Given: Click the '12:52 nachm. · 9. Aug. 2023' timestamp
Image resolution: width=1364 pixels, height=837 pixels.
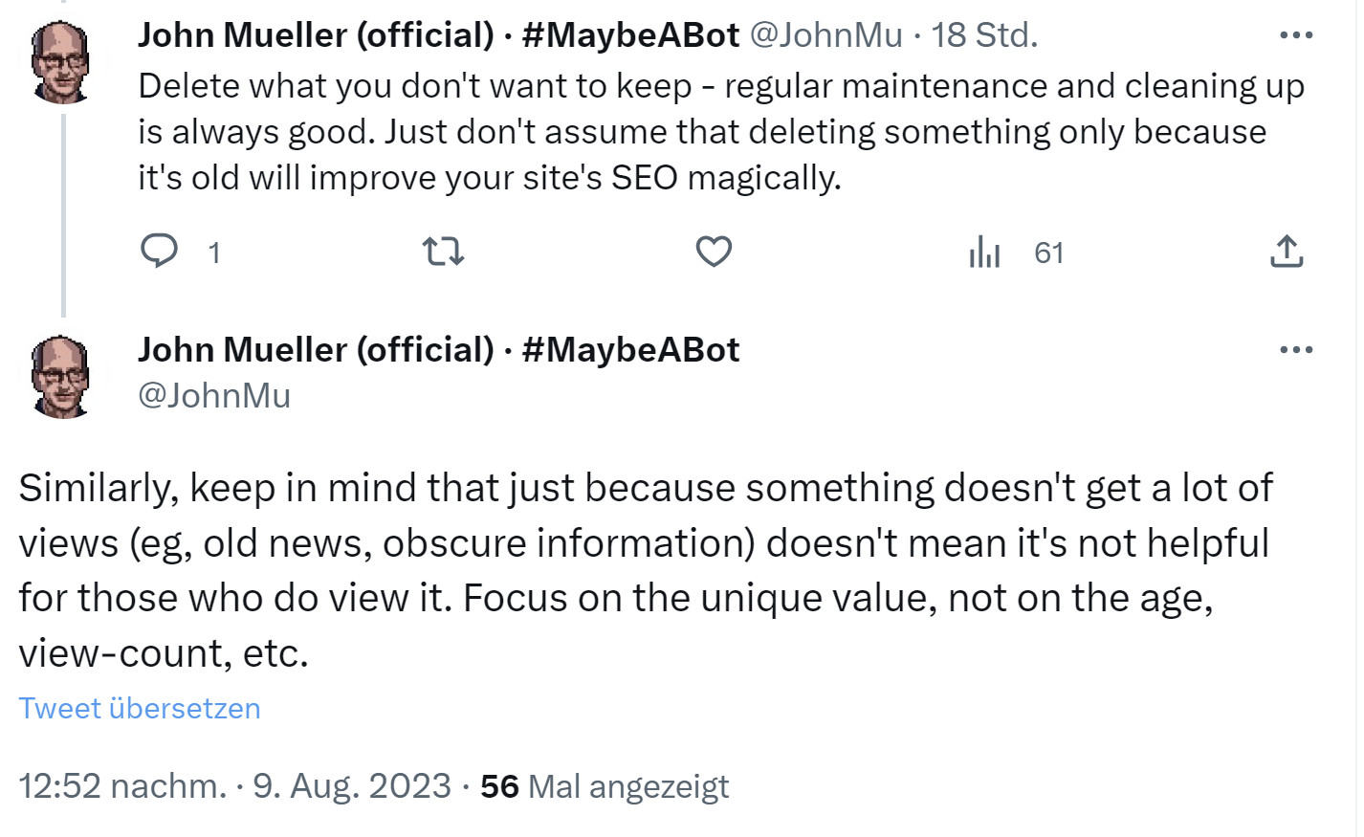Looking at the screenshot, I should pos(234,785).
